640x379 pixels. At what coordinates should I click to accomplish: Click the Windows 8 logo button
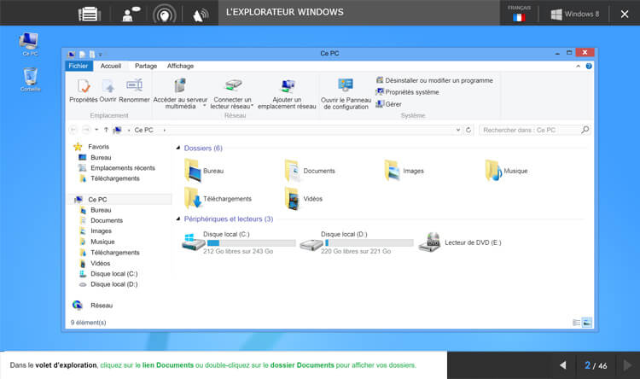575,15
